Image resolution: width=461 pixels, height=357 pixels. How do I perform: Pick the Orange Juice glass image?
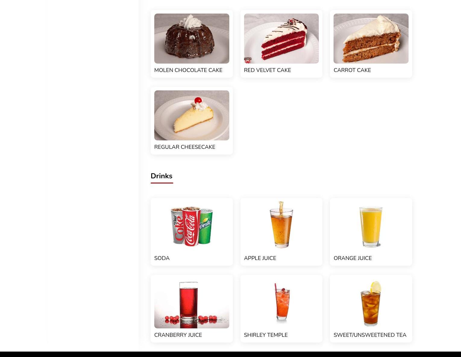[371, 227]
